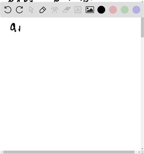The width and height of the screenshot is (144, 154).
Task: Select the eraser tool
Action: pos(67,10)
